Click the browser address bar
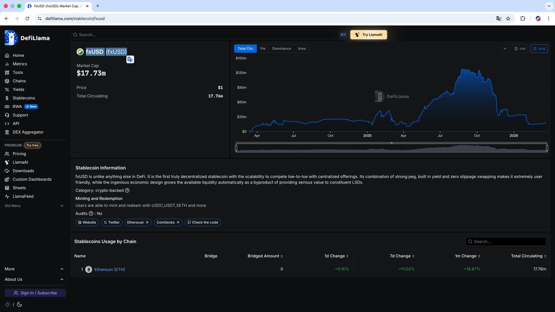The image size is (555, 312). (264, 18)
